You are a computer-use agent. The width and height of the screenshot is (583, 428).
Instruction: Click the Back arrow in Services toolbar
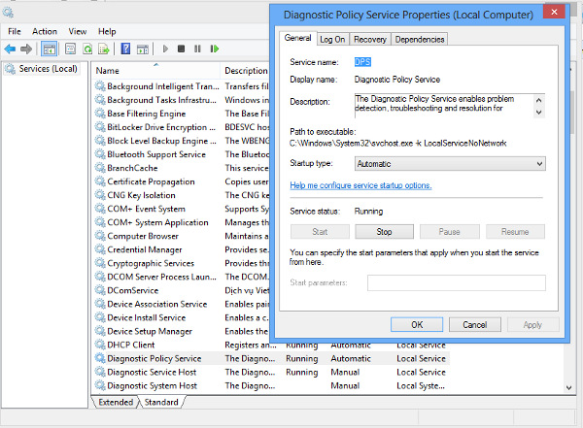[10, 49]
